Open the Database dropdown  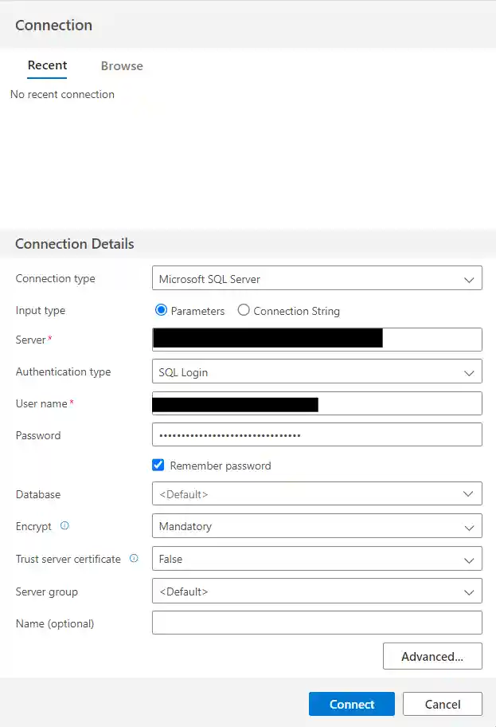317,494
